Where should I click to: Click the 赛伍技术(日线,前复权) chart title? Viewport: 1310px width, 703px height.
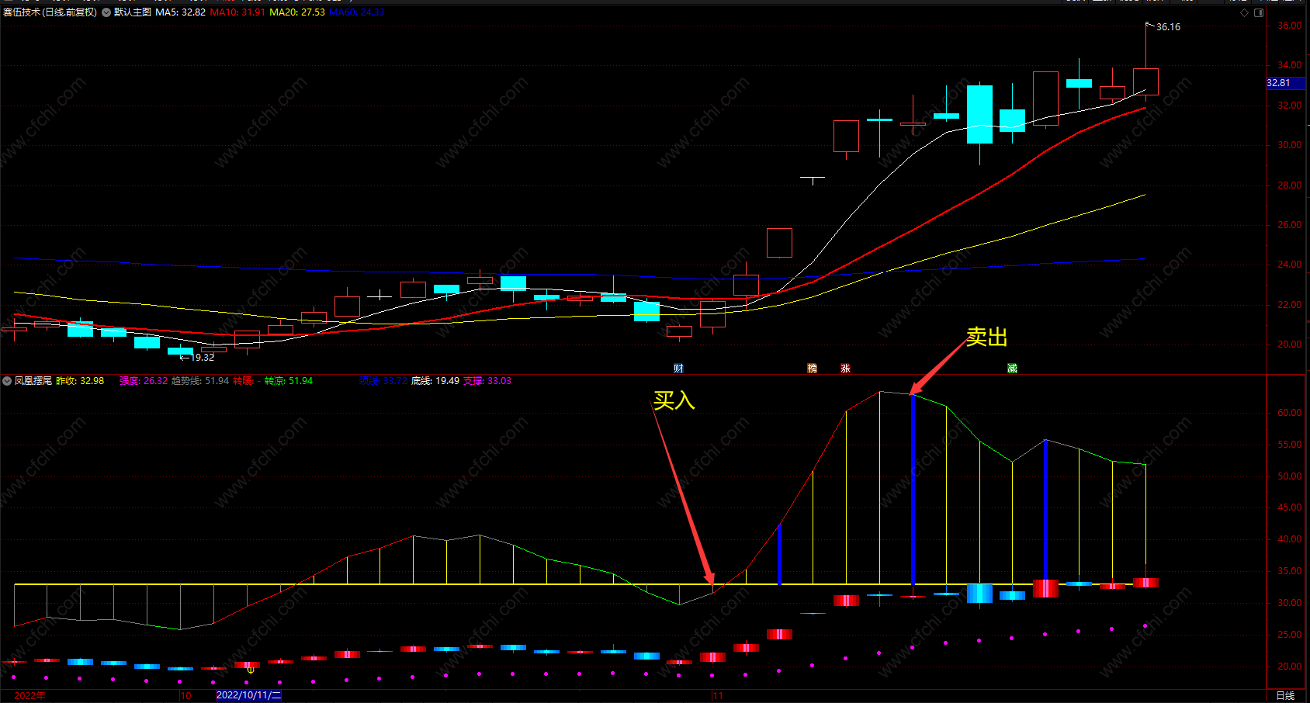click(50, 12)
